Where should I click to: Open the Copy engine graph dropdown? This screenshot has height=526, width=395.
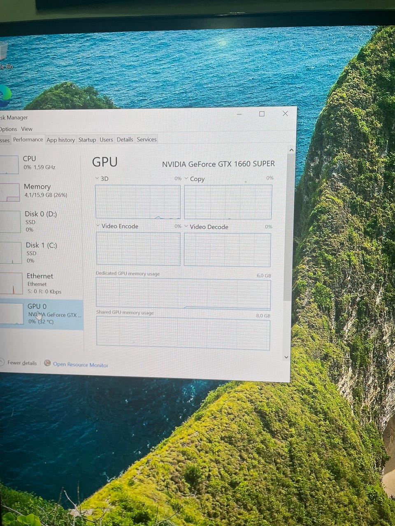(186, 178)
